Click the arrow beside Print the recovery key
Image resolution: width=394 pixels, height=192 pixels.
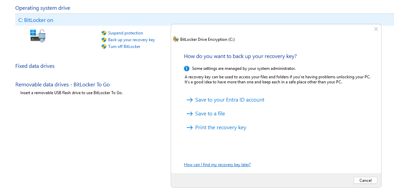(189, 128)
